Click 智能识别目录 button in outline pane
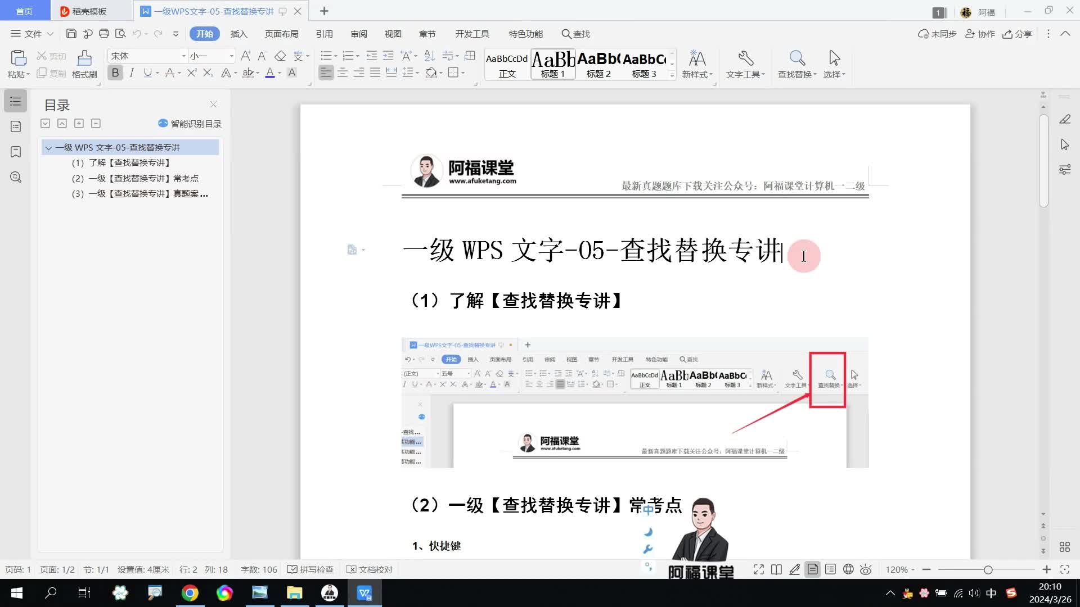 point(190,124)
